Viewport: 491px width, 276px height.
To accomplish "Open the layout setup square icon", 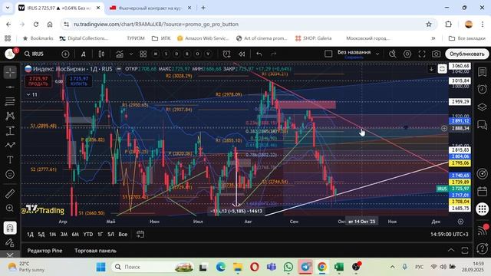I will pyautogui.click(x=328, y=54).
